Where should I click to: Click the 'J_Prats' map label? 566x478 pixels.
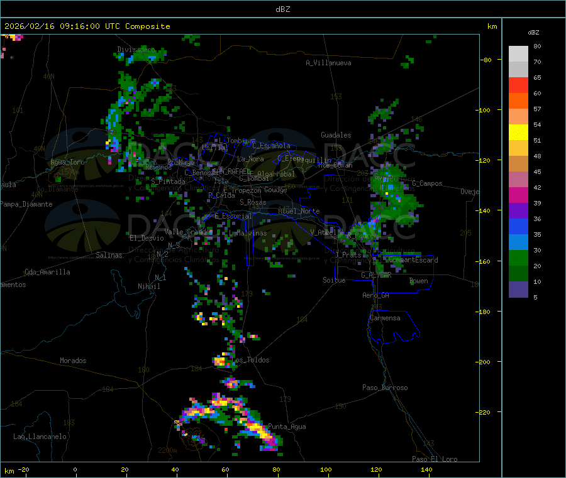[348, 255]
